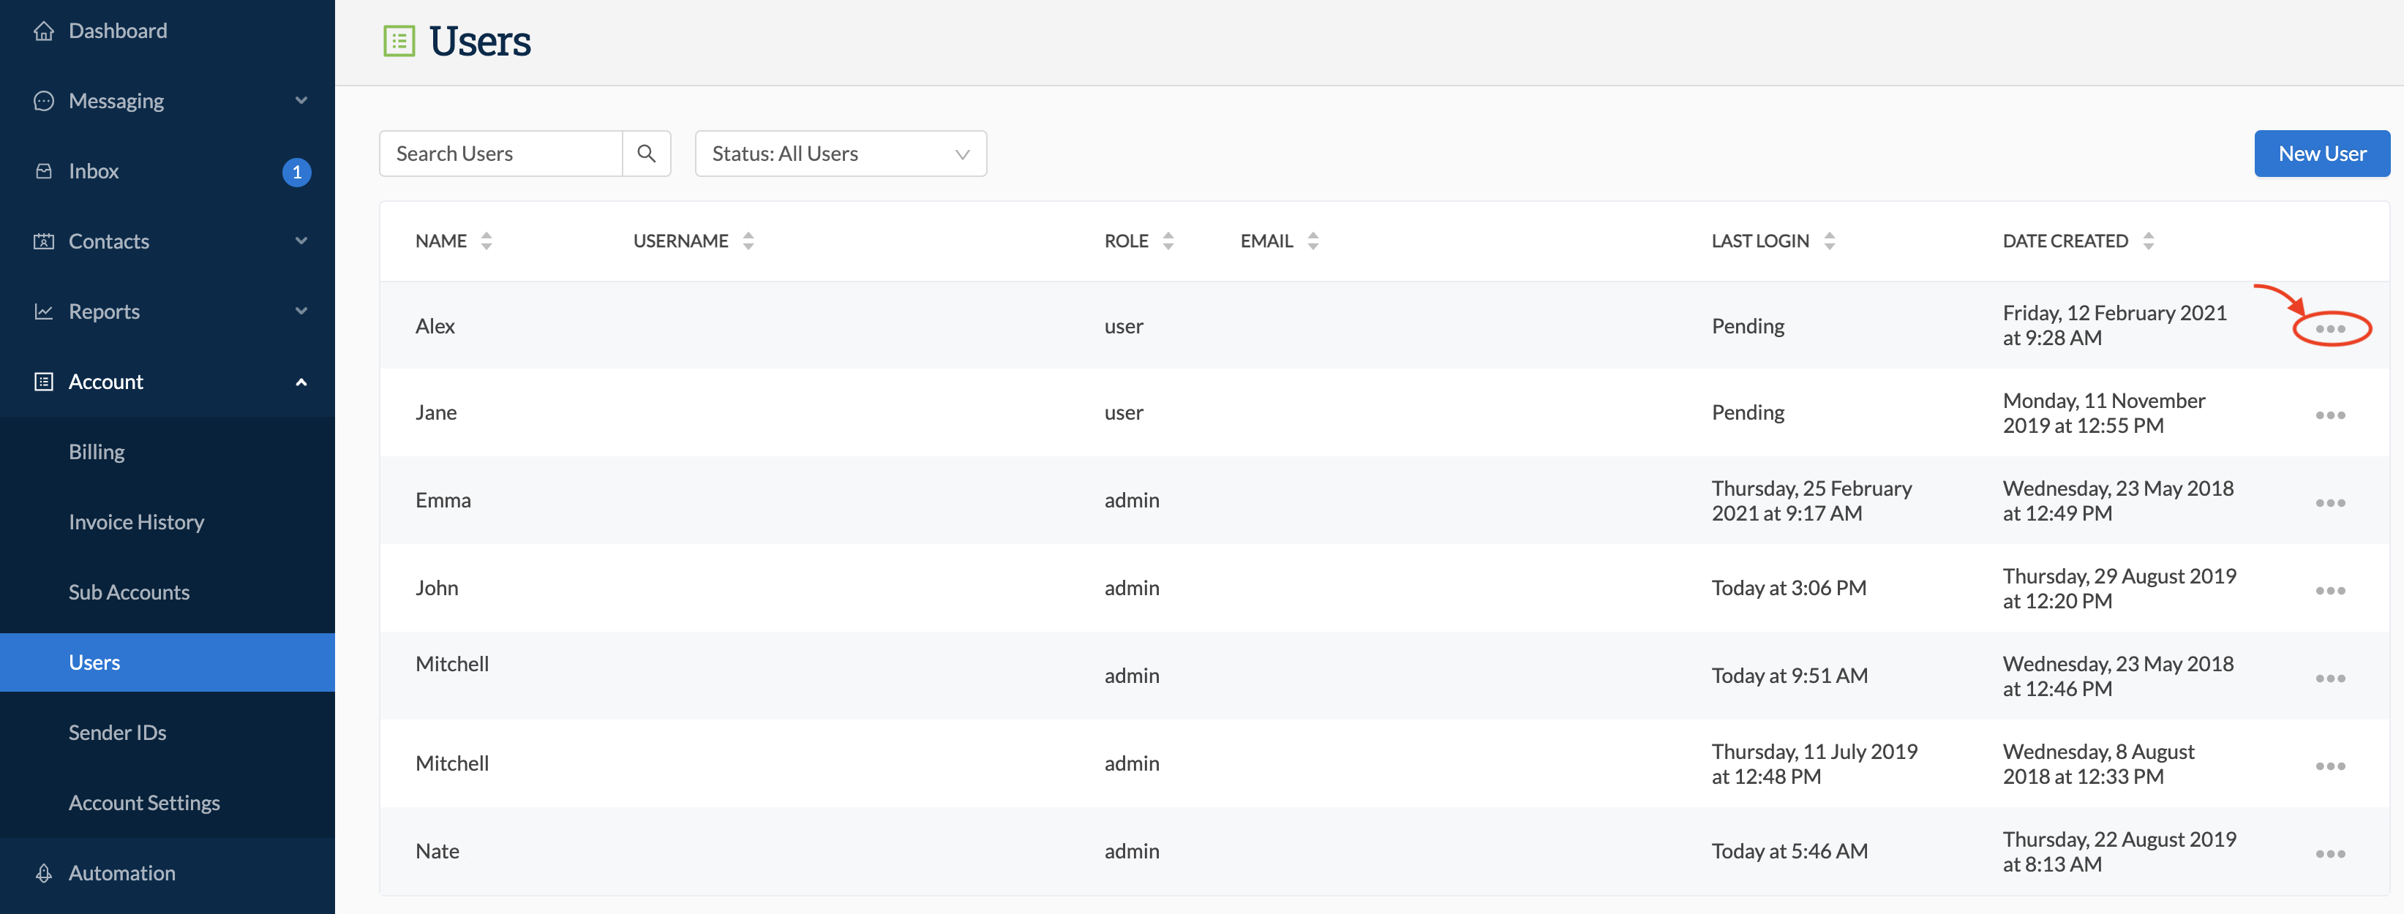Open the Status: All Users dropdown

coord(841,153)
